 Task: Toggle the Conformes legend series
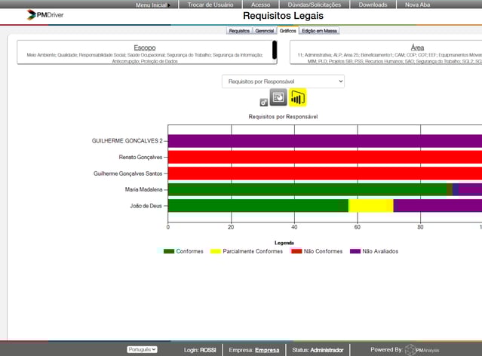pos(183,251)
